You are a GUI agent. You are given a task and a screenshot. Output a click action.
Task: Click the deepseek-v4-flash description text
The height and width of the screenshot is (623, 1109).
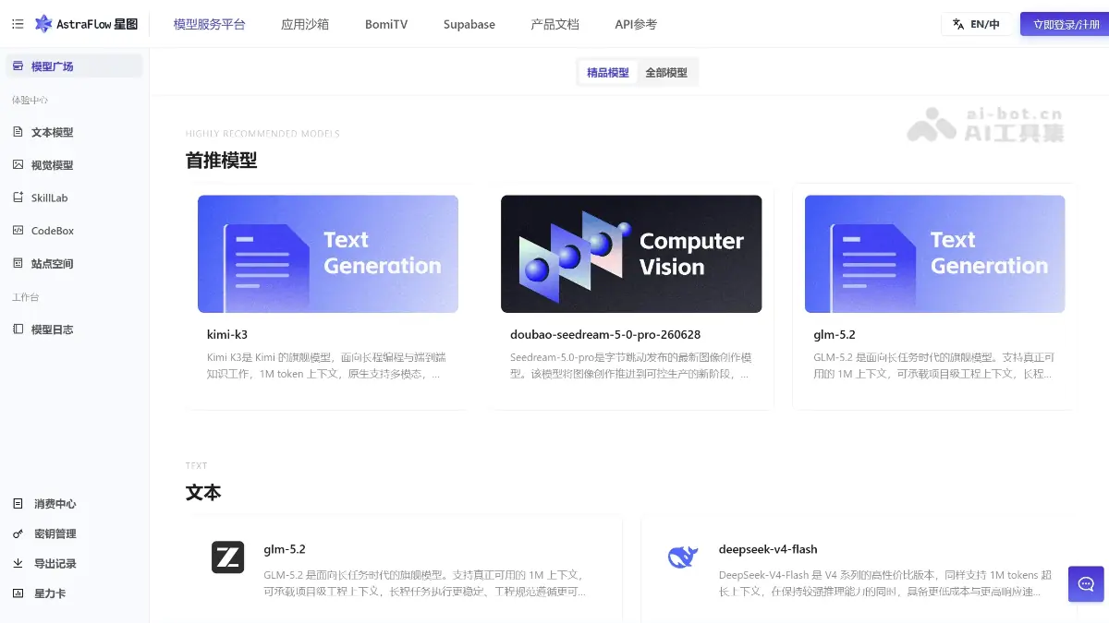pyautogui.click(x=885, y=582)
